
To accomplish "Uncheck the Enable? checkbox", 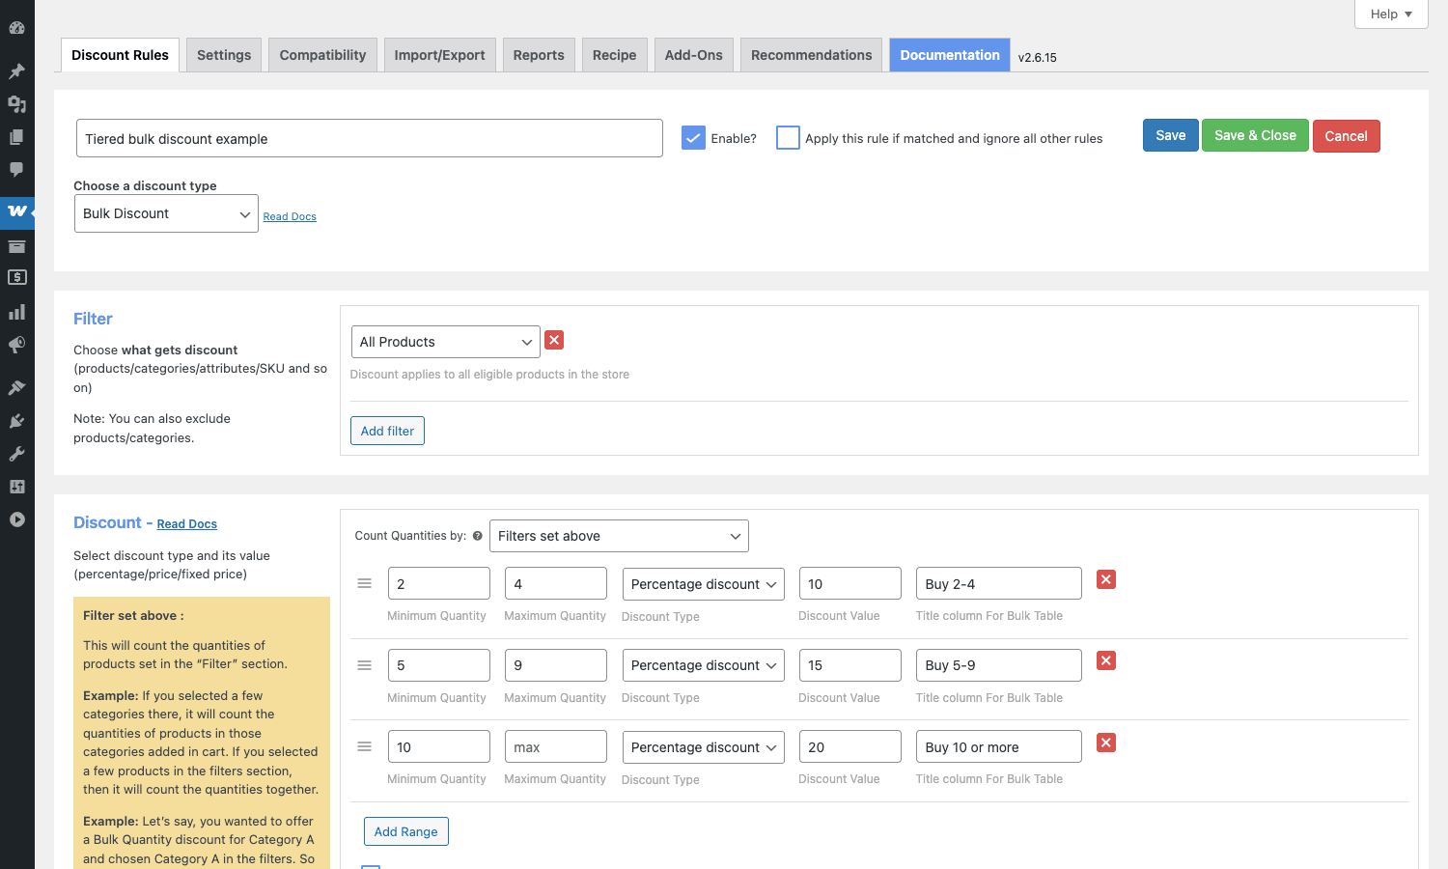I will coord(693,138).
